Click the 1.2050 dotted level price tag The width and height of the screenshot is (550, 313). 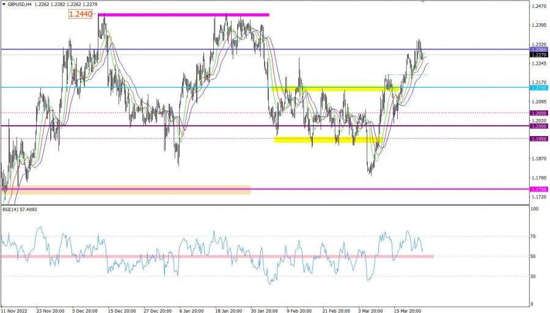[x=539, y=113]
